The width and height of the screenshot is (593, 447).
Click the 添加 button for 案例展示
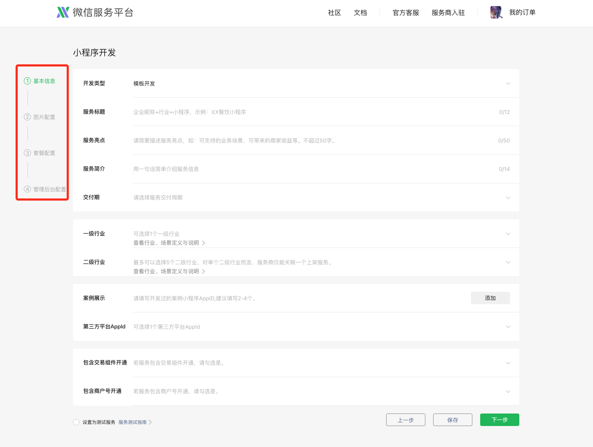click(x=490, y=298)
